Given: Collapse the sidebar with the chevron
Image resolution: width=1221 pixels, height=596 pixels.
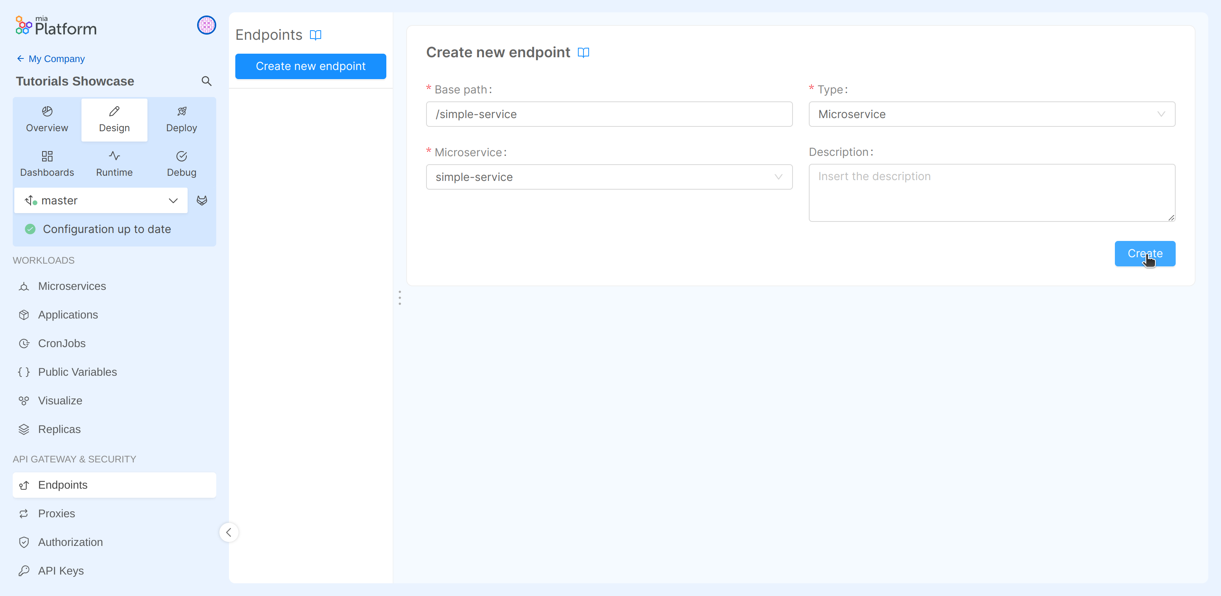Looking at the screenshot, I should click(229, 532).
